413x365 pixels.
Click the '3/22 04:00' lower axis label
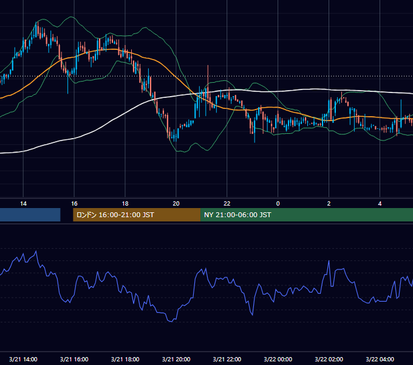coord(380,359)
